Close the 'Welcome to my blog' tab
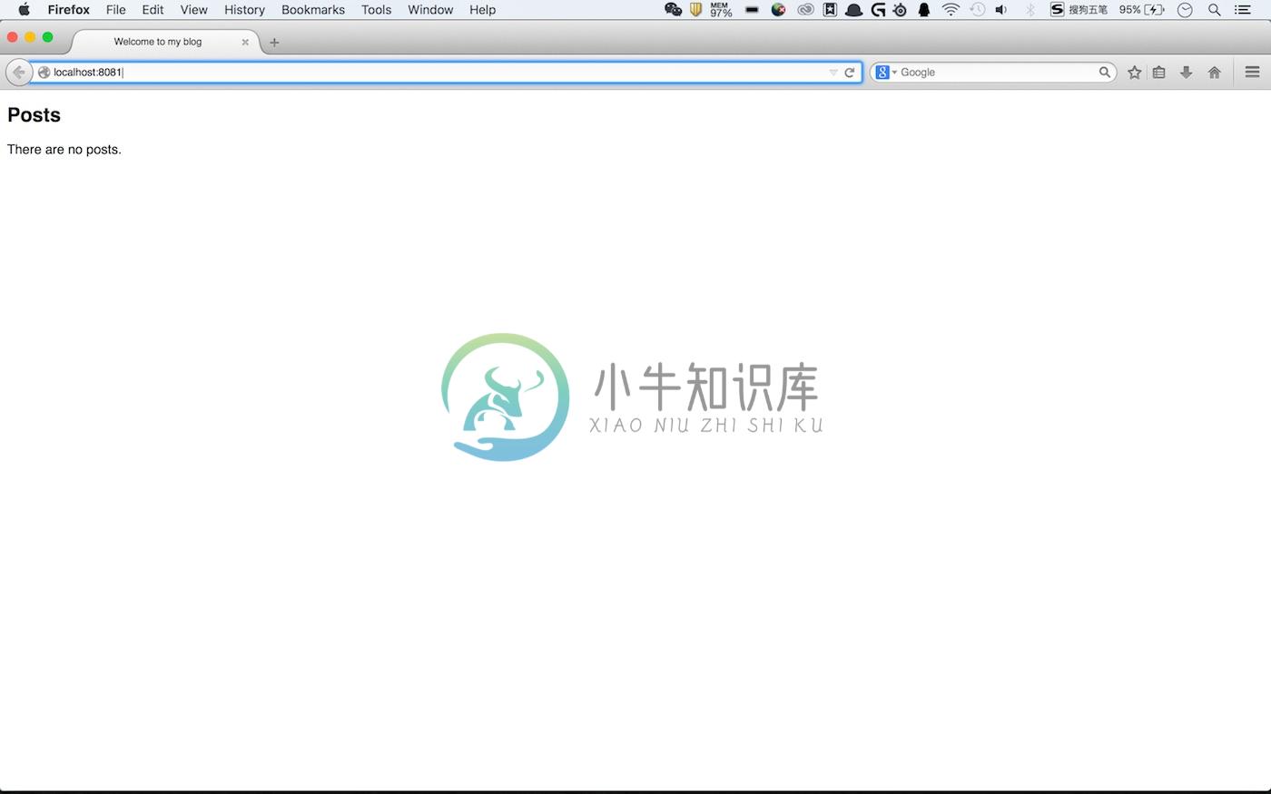 click(x=245, y=42)
